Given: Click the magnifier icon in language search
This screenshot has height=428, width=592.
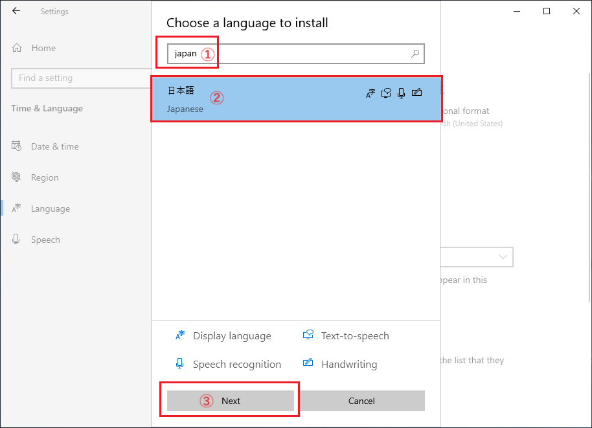Looking at the screenshot, I should [415, 54].
